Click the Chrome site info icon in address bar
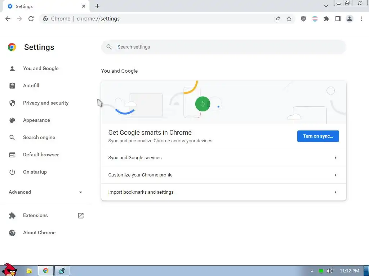Image resolution: width=369 pixels, height=276 pixels. click(45, 19)
